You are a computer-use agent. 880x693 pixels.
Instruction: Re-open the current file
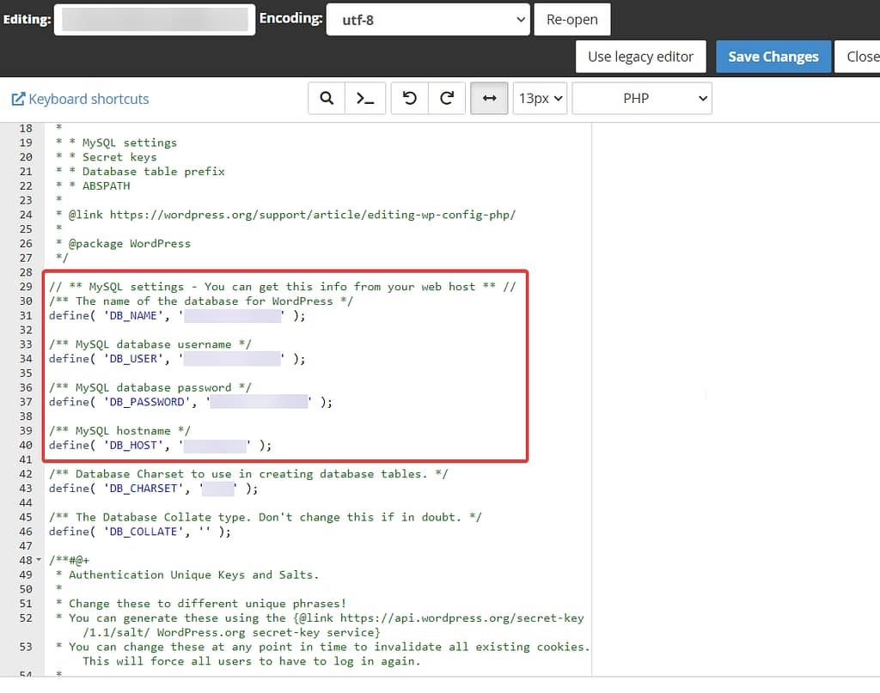point(571,19)
